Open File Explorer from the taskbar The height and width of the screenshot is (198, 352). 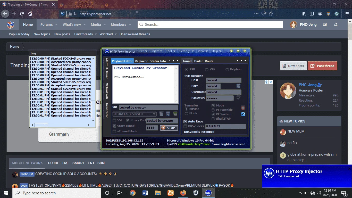pyautogui.click(x=158, y=193)
